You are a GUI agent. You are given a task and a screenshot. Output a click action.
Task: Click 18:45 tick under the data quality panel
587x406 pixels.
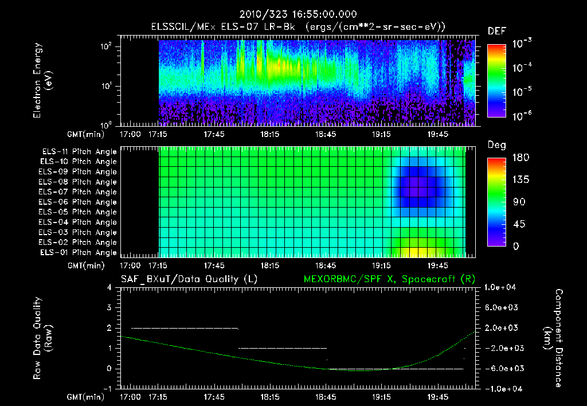(326, 397)
